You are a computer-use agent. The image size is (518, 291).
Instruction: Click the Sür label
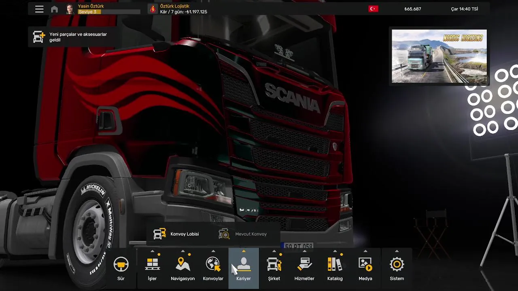[121, 278]
